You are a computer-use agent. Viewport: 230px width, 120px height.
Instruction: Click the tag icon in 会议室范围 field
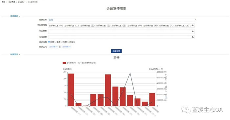click(x=193, y=25)
